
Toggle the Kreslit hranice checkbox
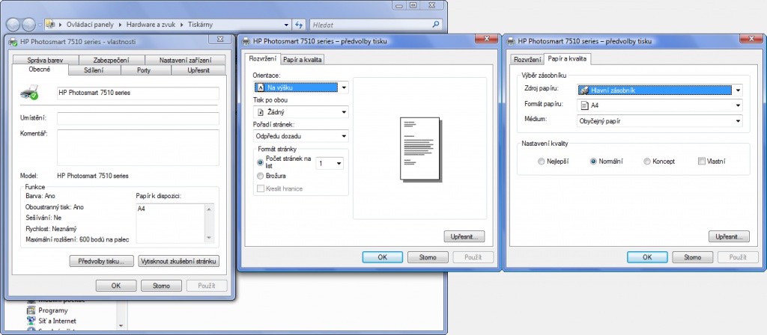click(260, 188)
